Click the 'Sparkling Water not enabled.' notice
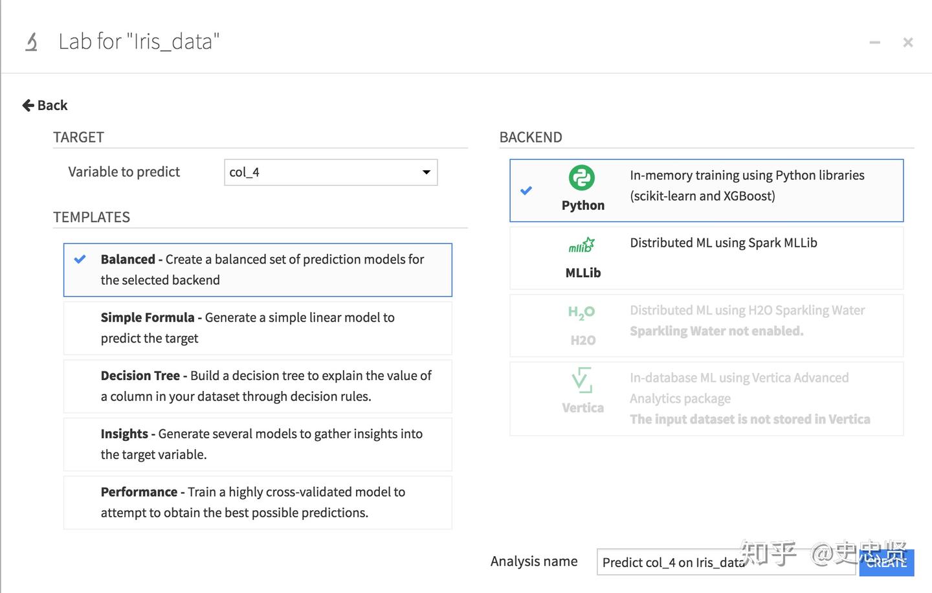The width and height of the screenshot is (932, 593). [x=716, y=331]
